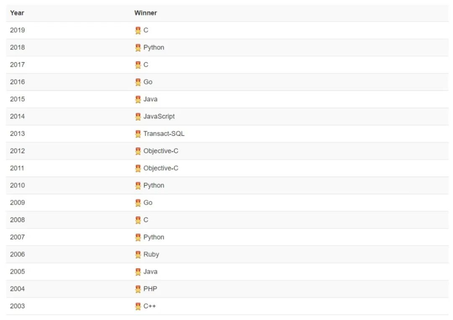This screenshot has height=320, width=453.
Task: Click the medal icon in the 2016 Go row
Action: pos(138,82)
